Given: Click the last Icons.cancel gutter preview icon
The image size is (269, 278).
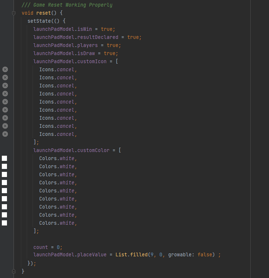Looking at the screenshot, I should (5, 134).
